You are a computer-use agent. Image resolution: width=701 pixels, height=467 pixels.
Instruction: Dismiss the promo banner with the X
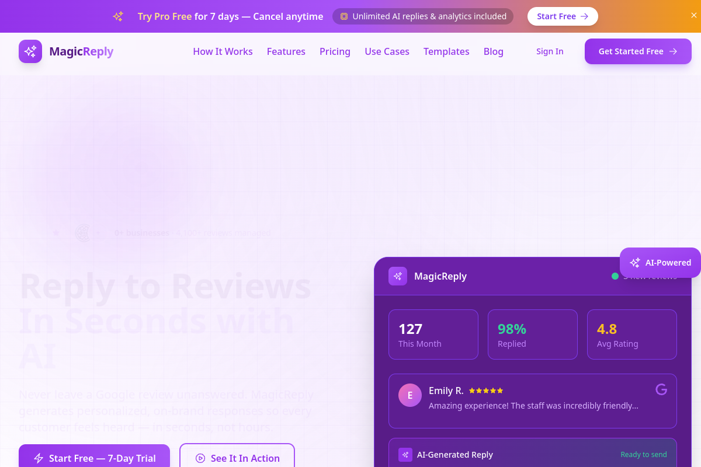pos(694,16)
